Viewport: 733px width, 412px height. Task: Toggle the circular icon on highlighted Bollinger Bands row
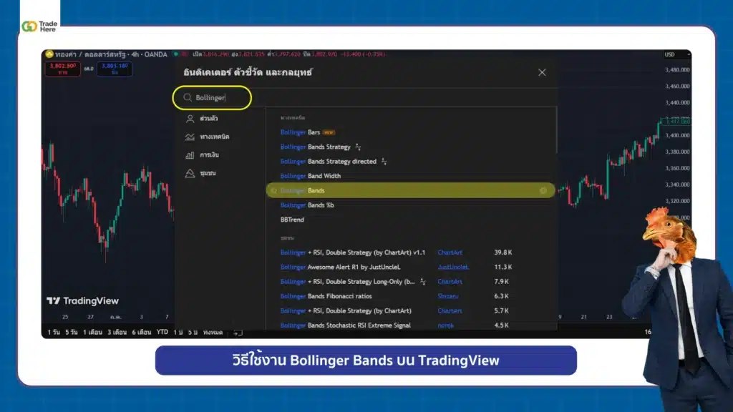543,191
